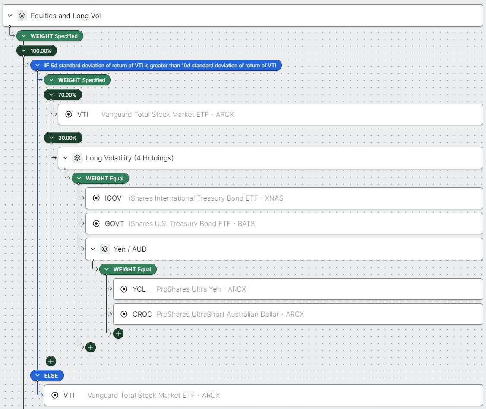Collapse WEIGHT Equal under Long Volatility
This screenshot has width=486, height=409.
pos(79,179)
